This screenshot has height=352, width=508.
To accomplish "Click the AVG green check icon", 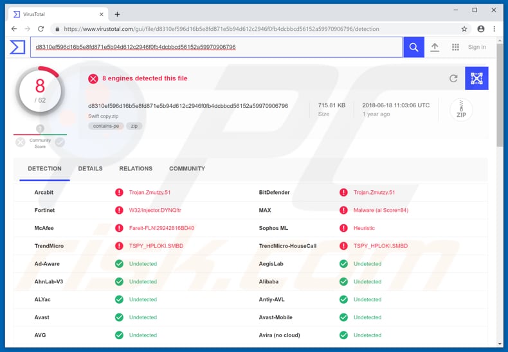I will coord(119,335).
